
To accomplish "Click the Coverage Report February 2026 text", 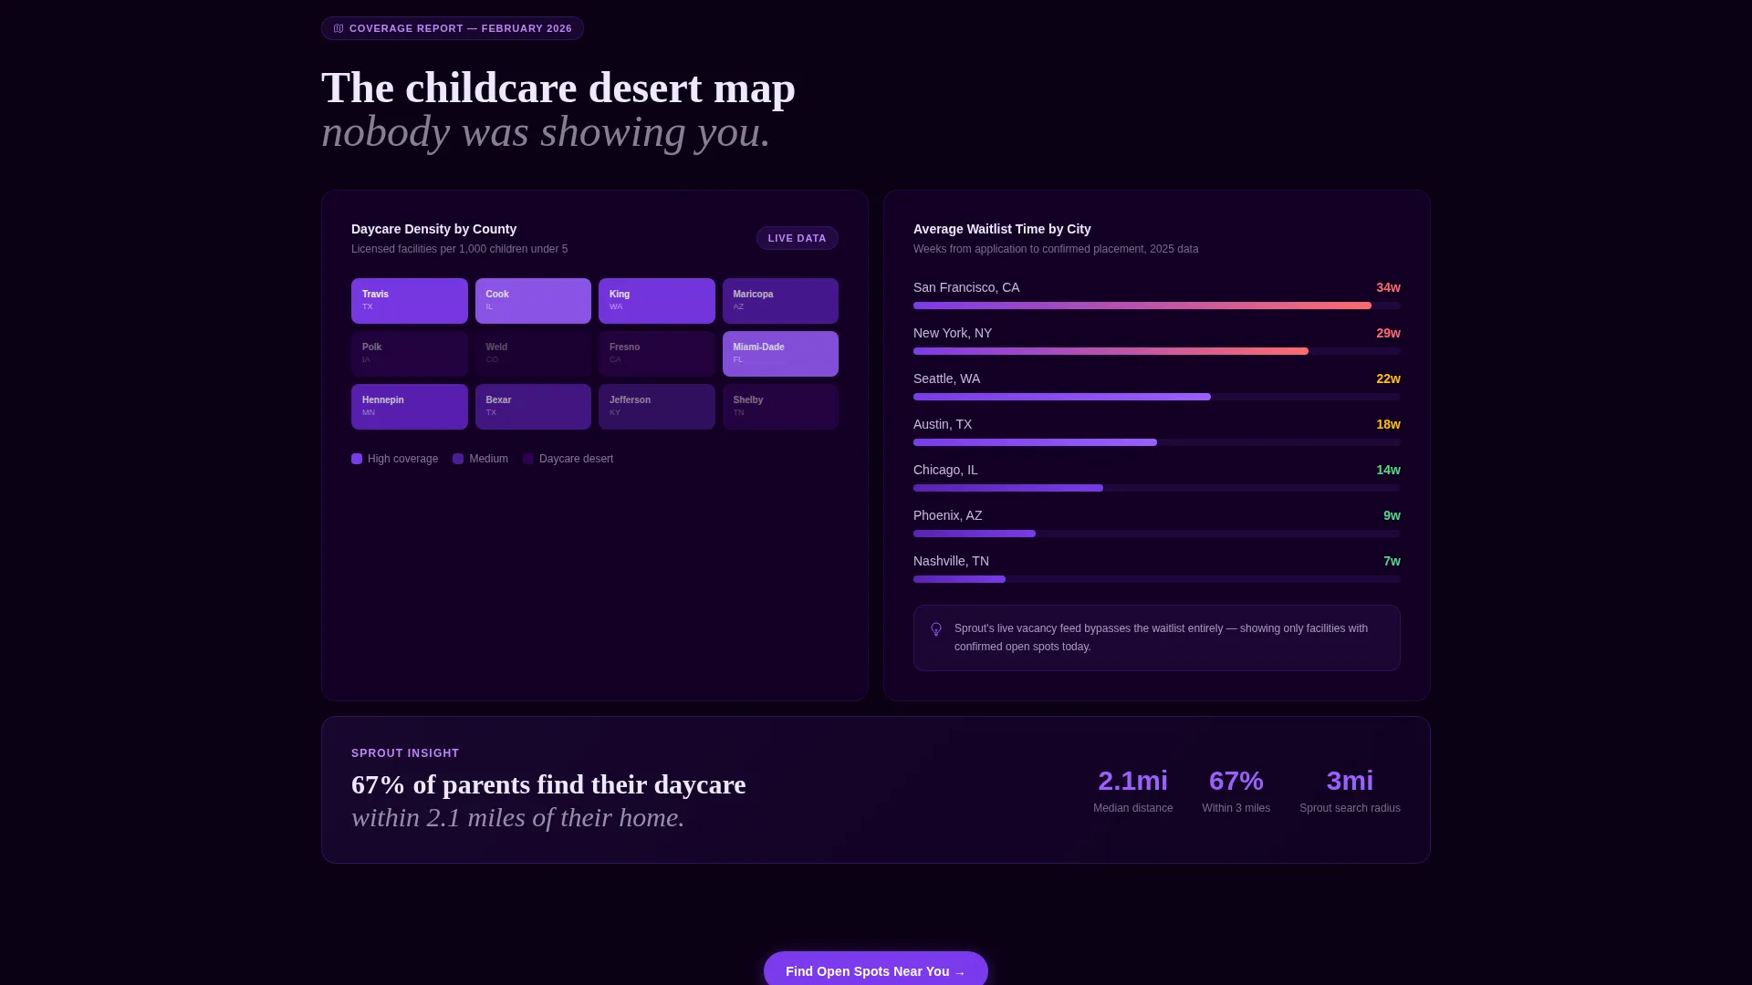I will tap(461, 28).
